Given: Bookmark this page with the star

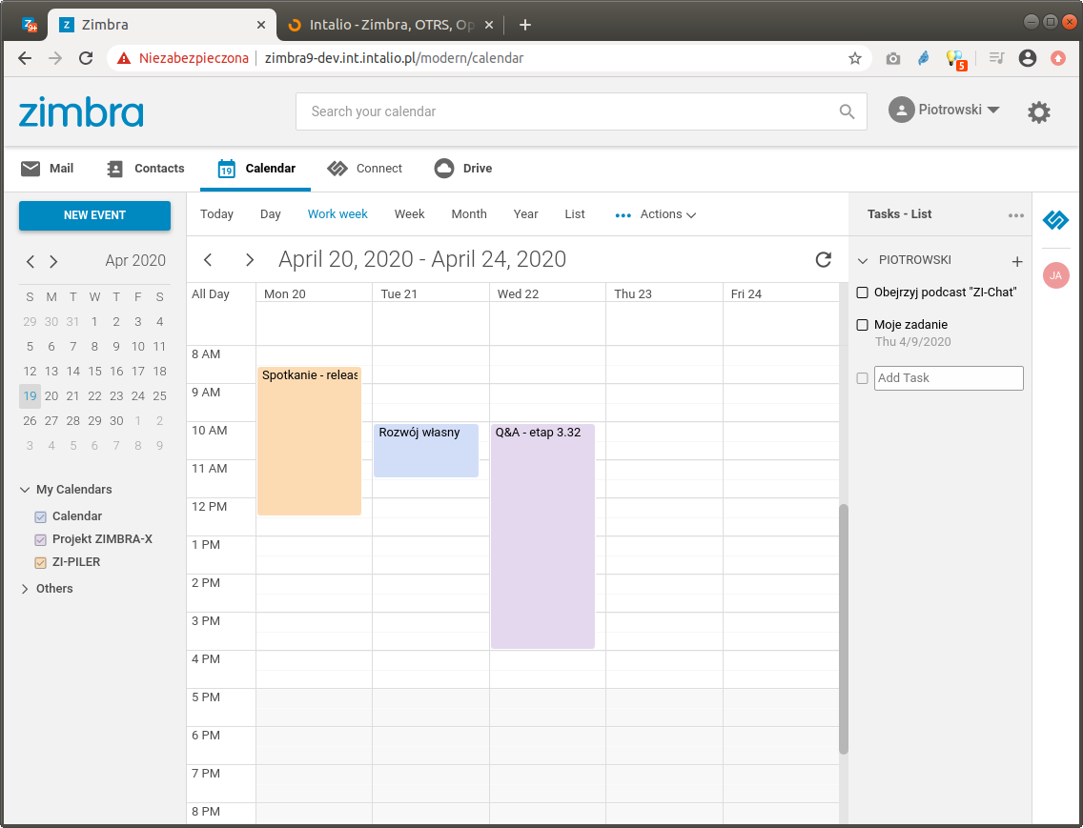Looking at the screenshot, I should (855, 58).
